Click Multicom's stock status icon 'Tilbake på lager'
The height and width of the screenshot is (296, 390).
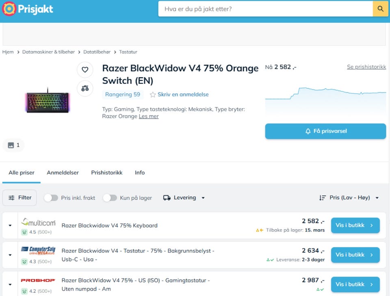point(260,230)
